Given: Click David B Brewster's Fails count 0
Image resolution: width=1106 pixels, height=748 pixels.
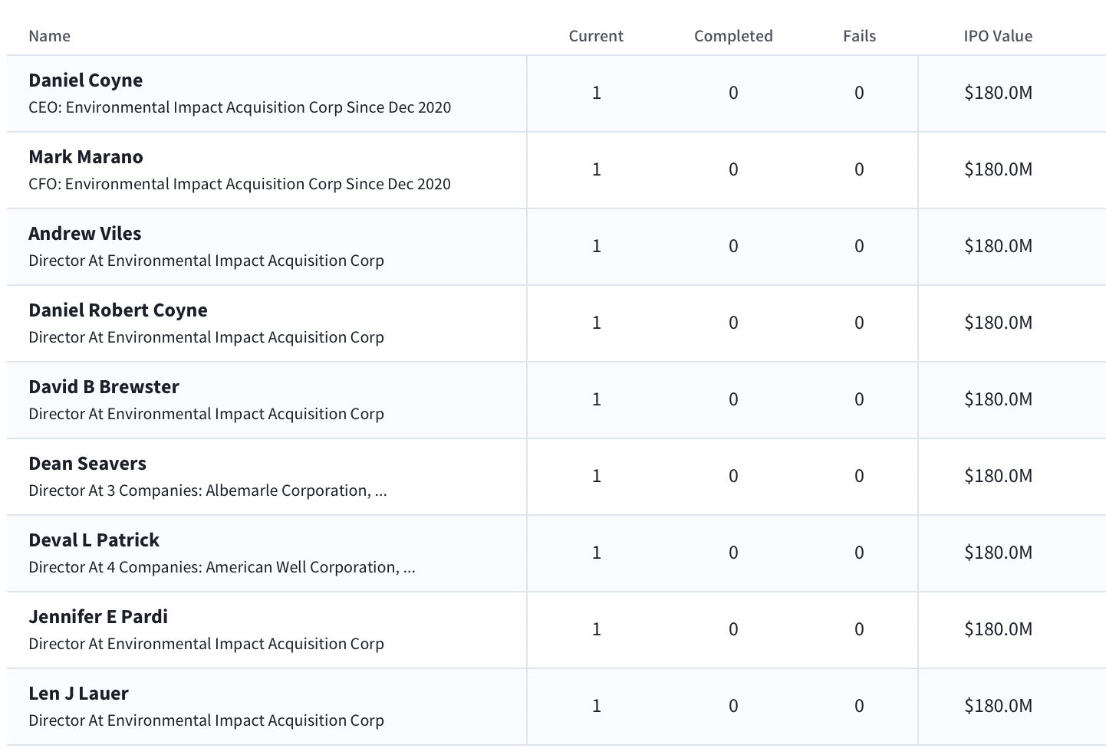Looking at the screenshot, I should 859,399.
